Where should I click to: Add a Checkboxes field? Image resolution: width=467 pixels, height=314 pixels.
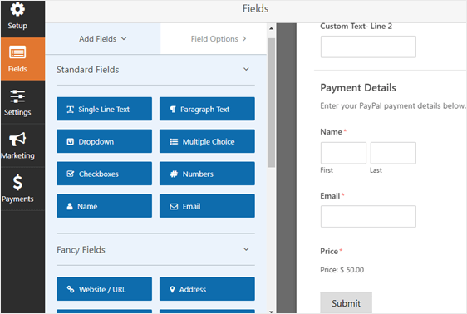104,174
